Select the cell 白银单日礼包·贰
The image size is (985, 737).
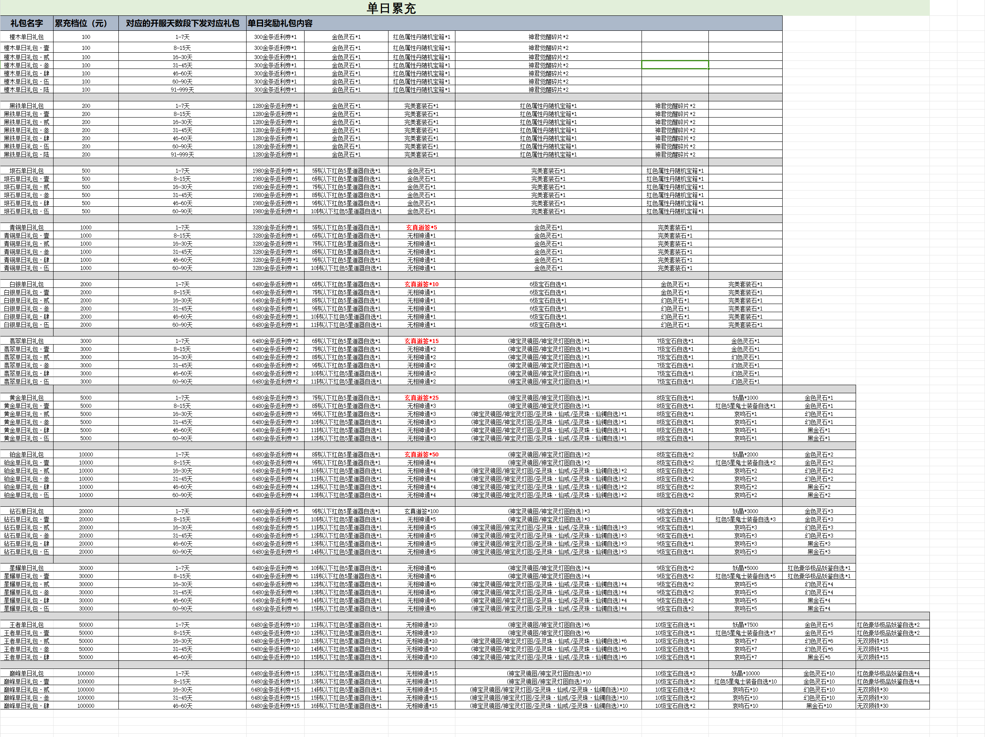(27, 300)
